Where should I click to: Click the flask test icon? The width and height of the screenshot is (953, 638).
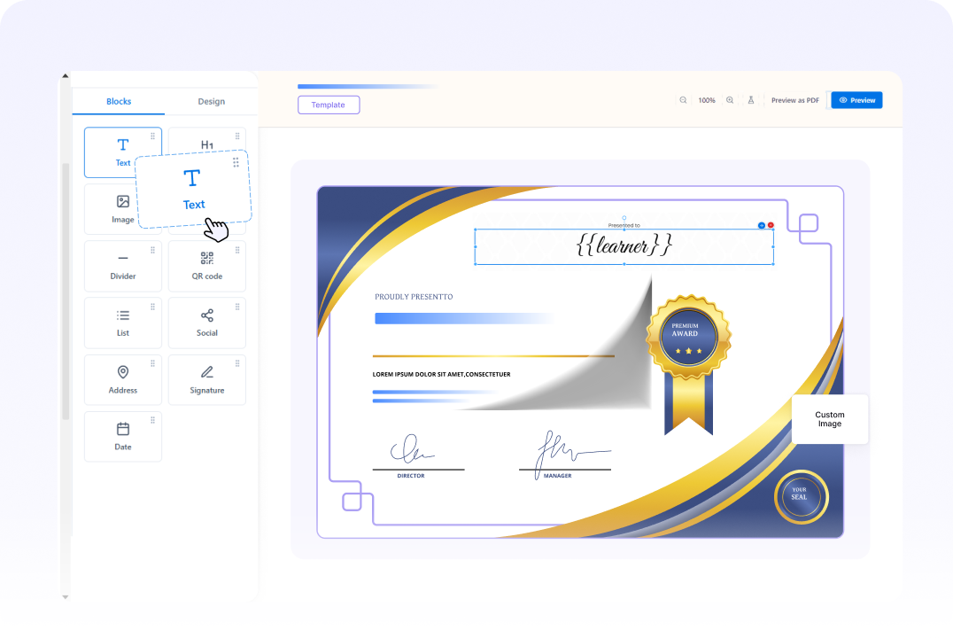point(751,100)
